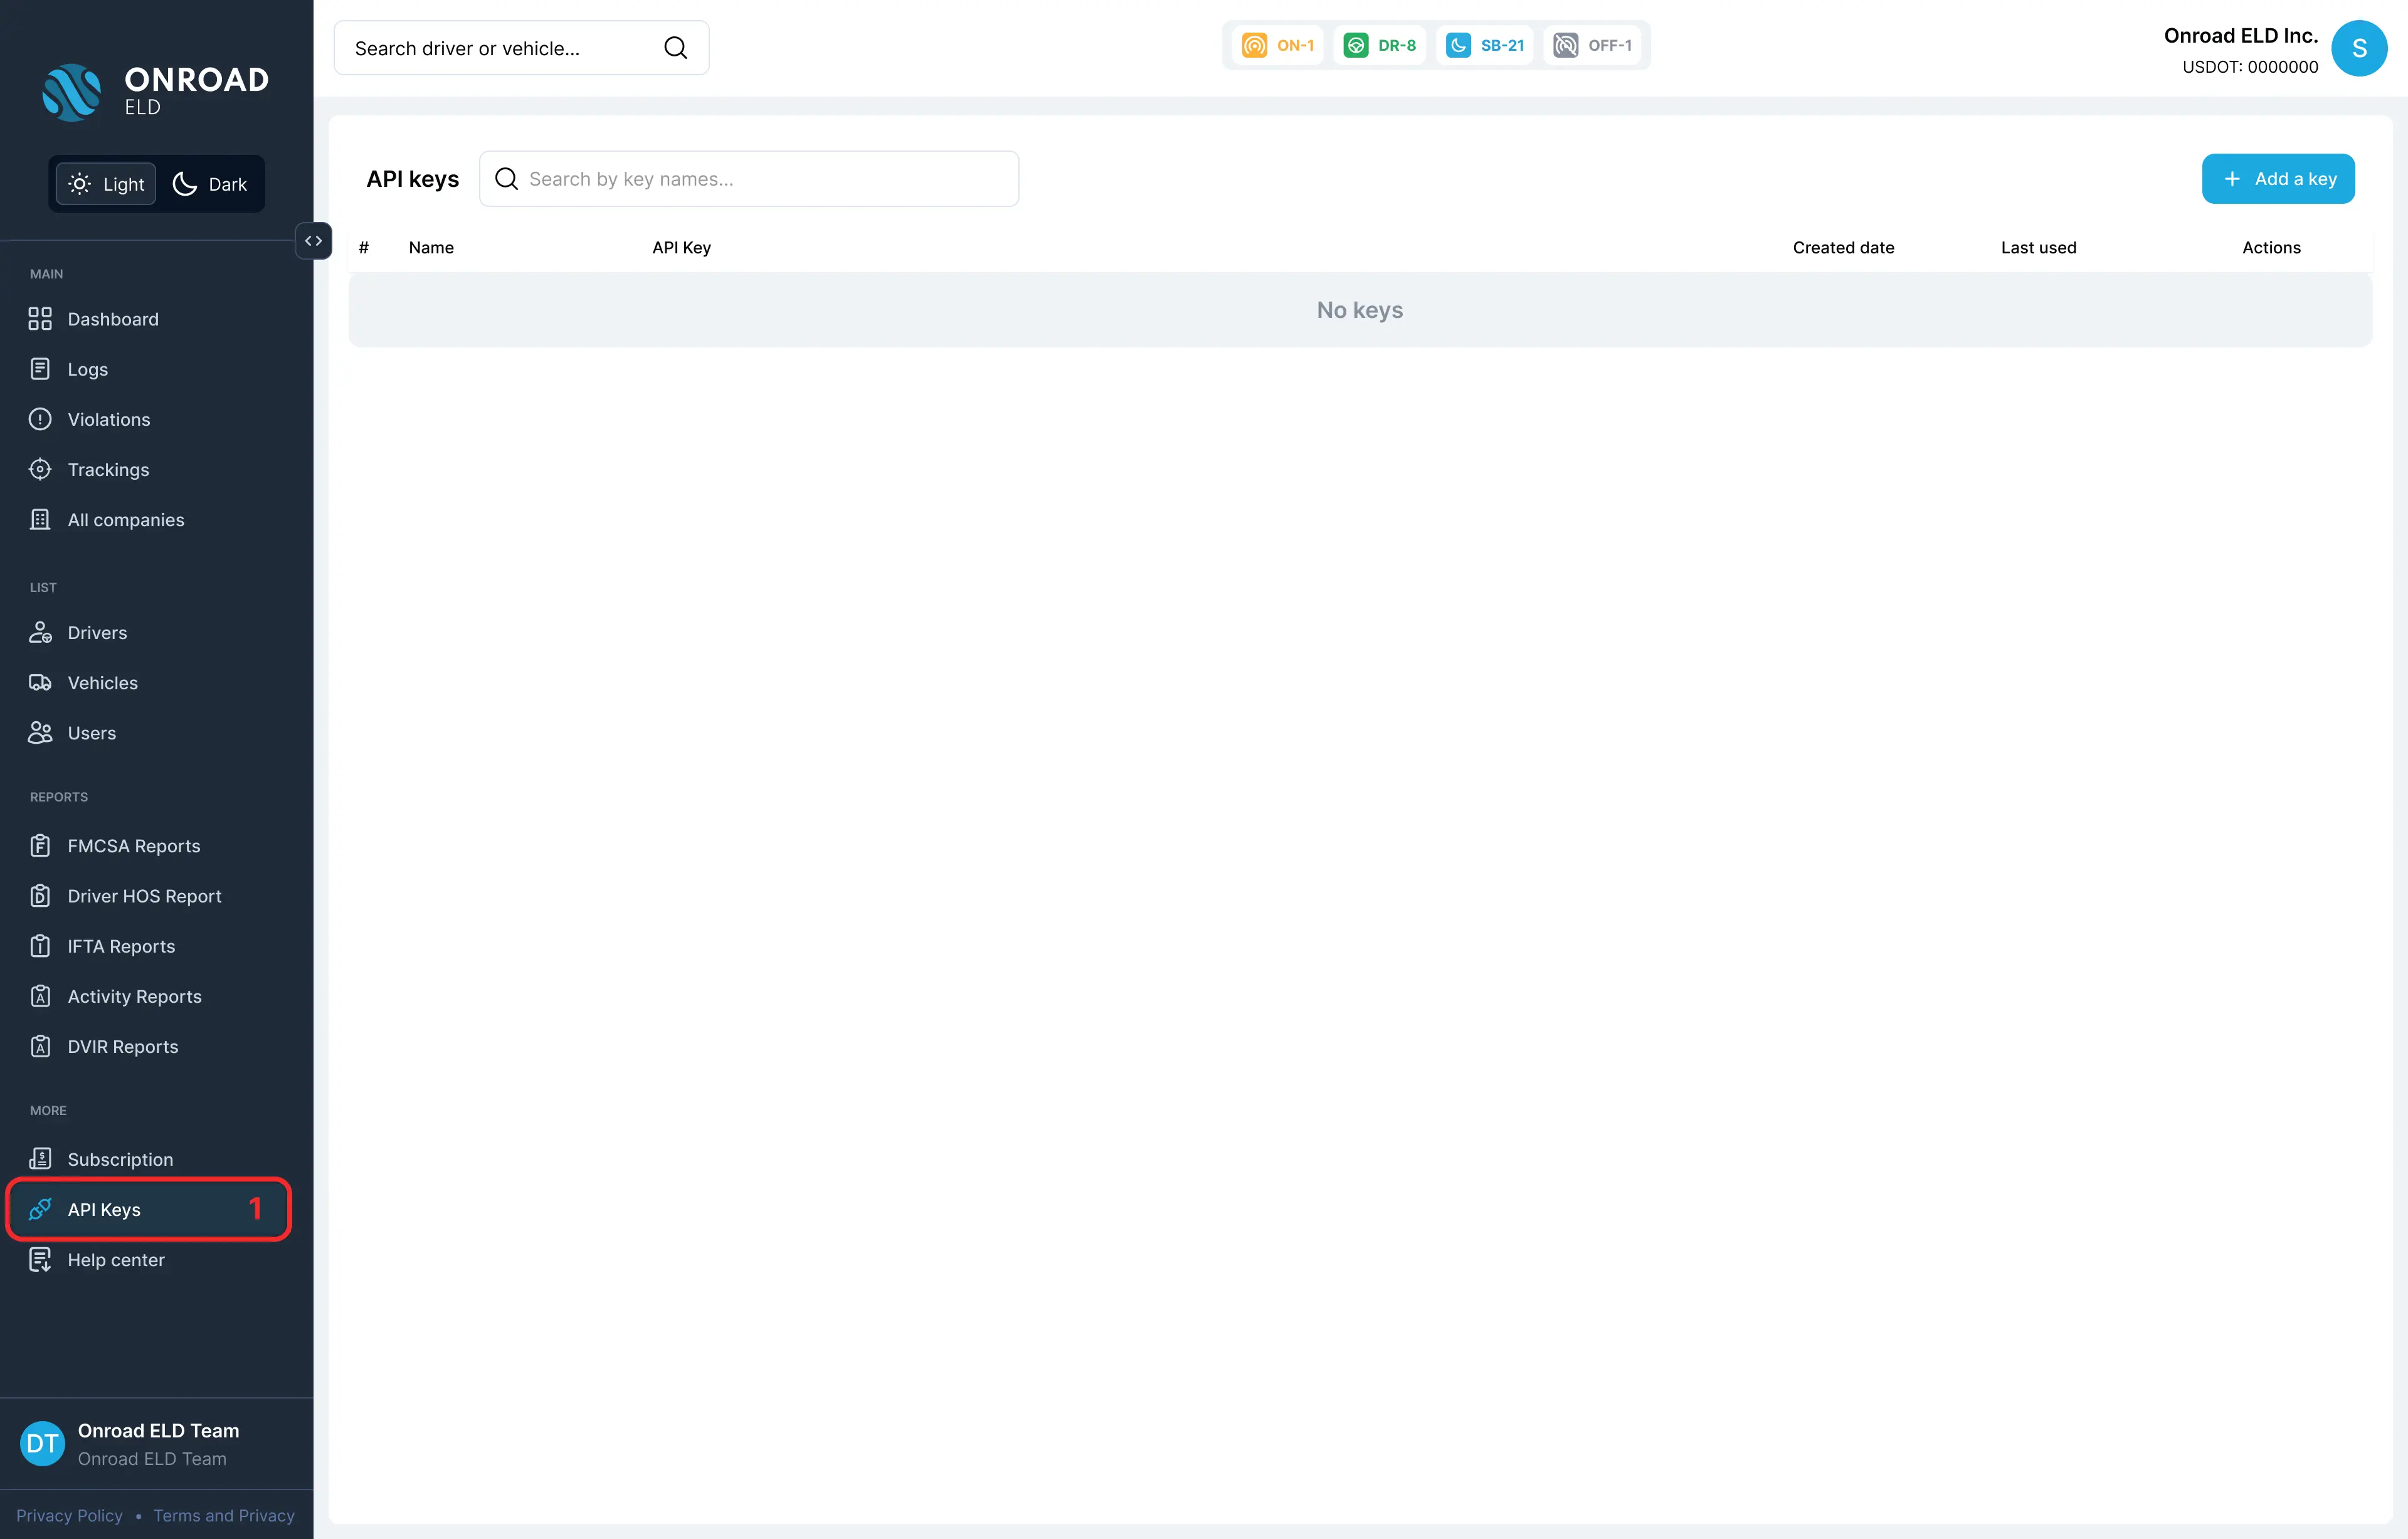
Task: Open the Subscription icon in sidebar
Action: coord(40,1159)
